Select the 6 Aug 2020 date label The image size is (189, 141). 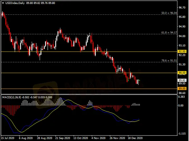click(26, 138)
